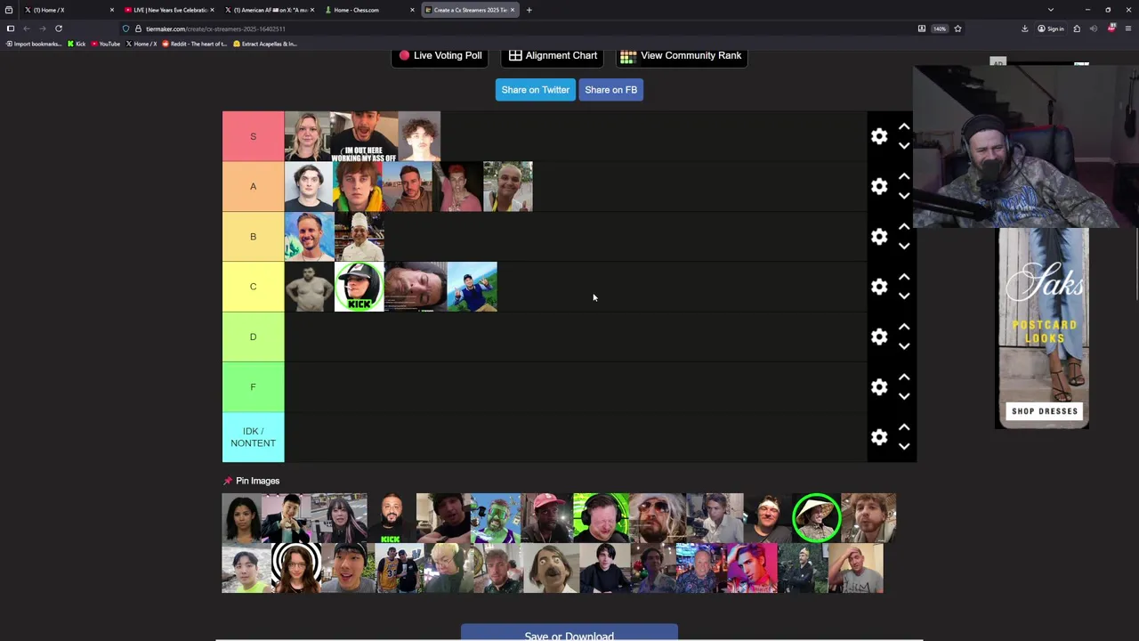Open settings gear for the D tier row
This screenshot has height=641, width=1139.
click(879, 337)
